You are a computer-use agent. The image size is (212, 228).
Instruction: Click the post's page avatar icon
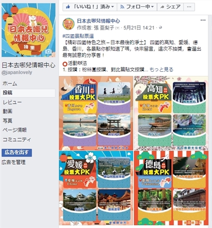tap(69, 24)
